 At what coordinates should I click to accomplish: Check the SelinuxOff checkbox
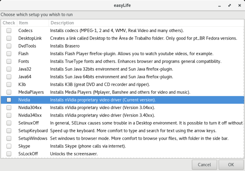coord(9,123)
